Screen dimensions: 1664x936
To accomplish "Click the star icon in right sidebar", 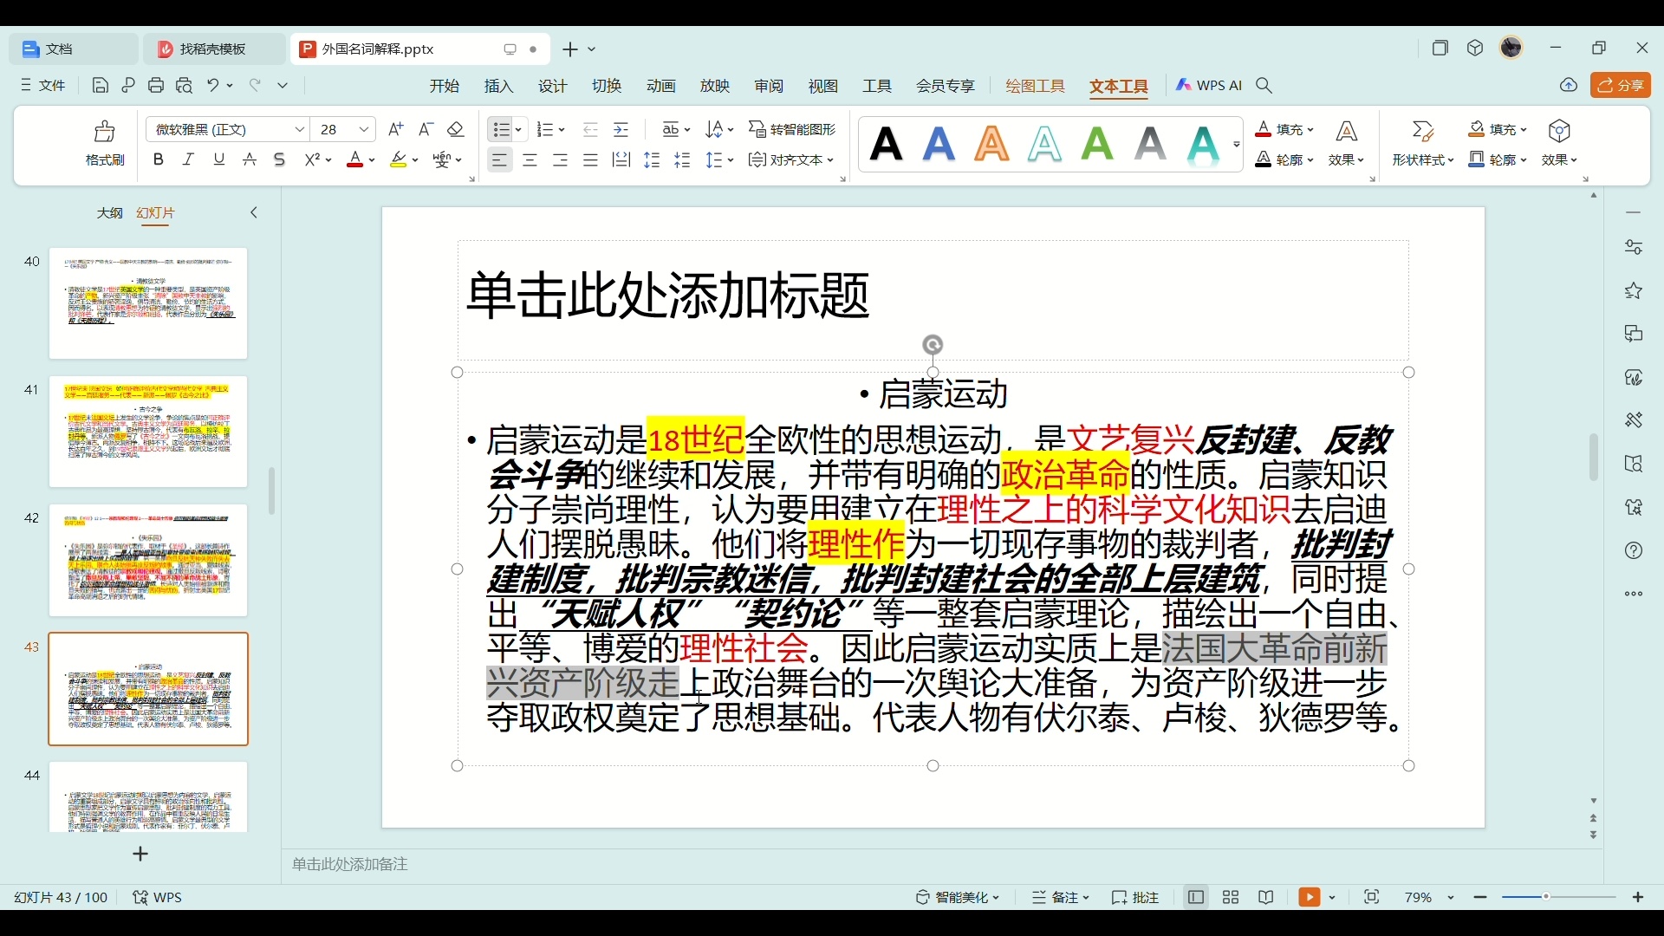I will 1635,290.
